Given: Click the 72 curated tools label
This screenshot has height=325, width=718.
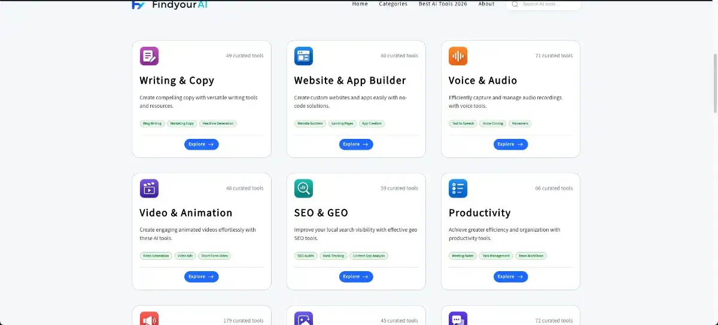Looking at the screenshot, I should (554, 321).
